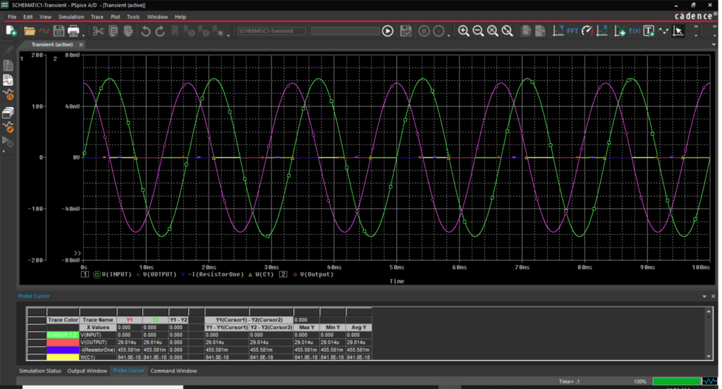Zoom in on the plot

click(x=464, y=31)
